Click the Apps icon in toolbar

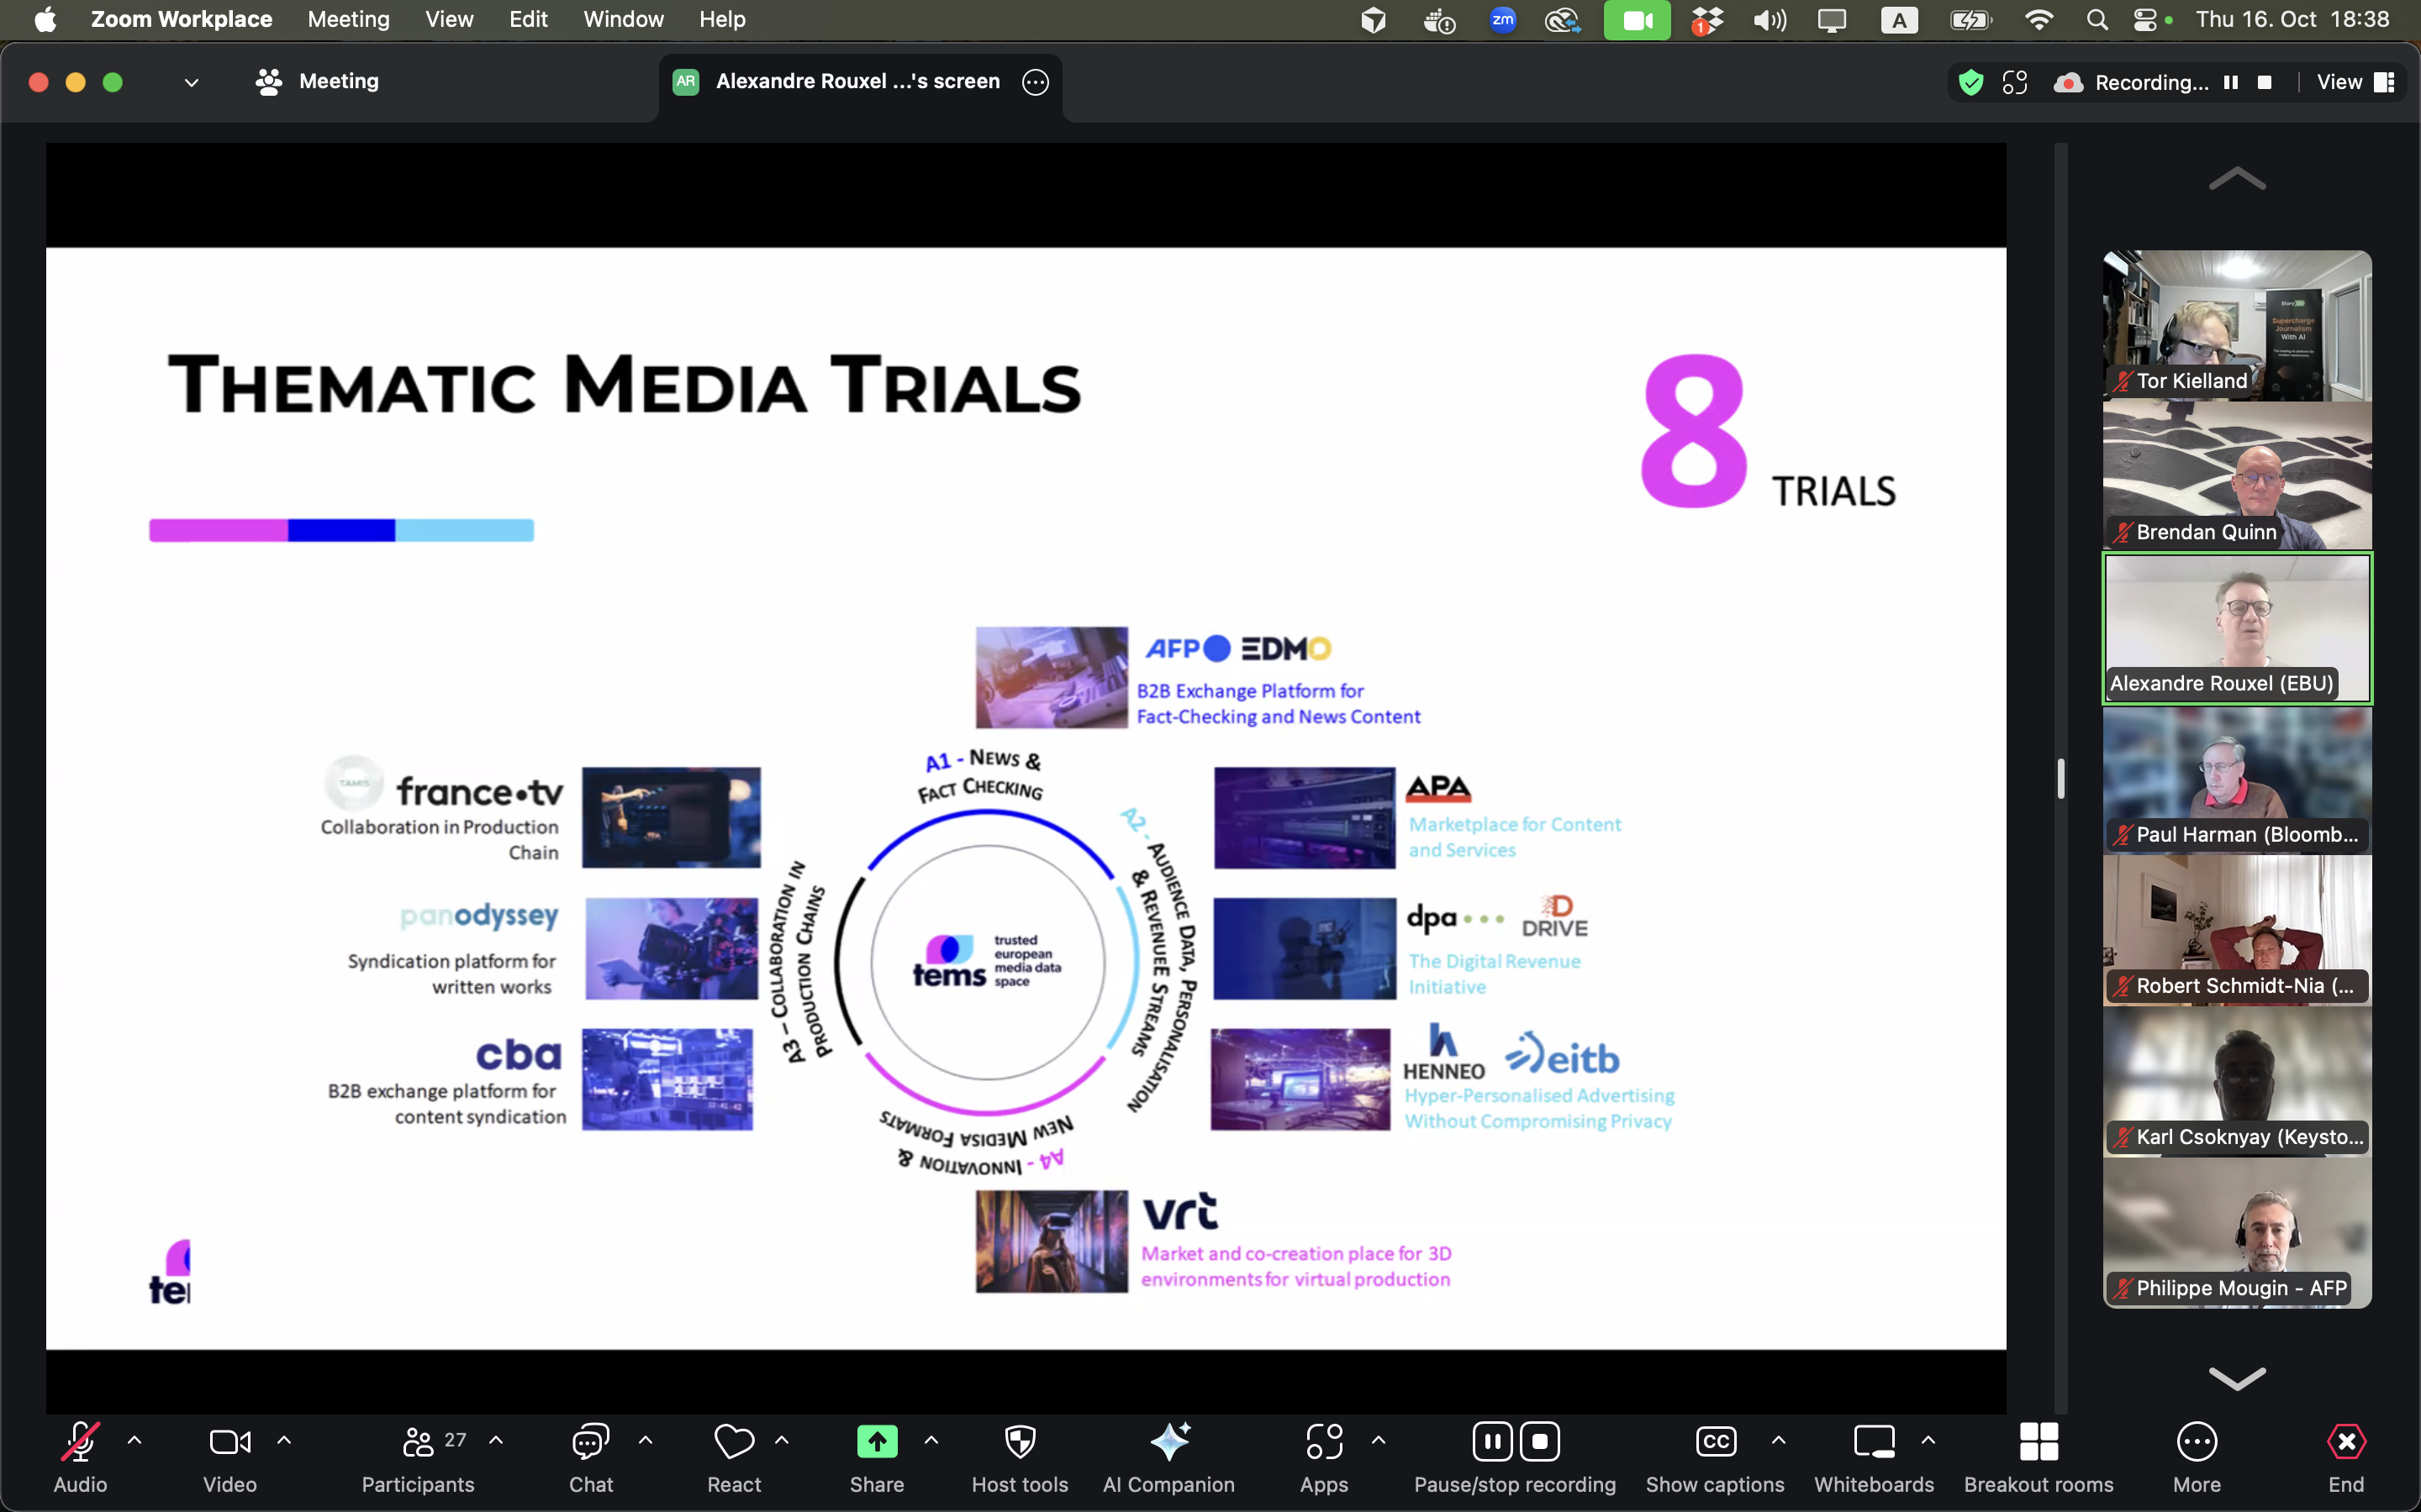[1323, 1442]
